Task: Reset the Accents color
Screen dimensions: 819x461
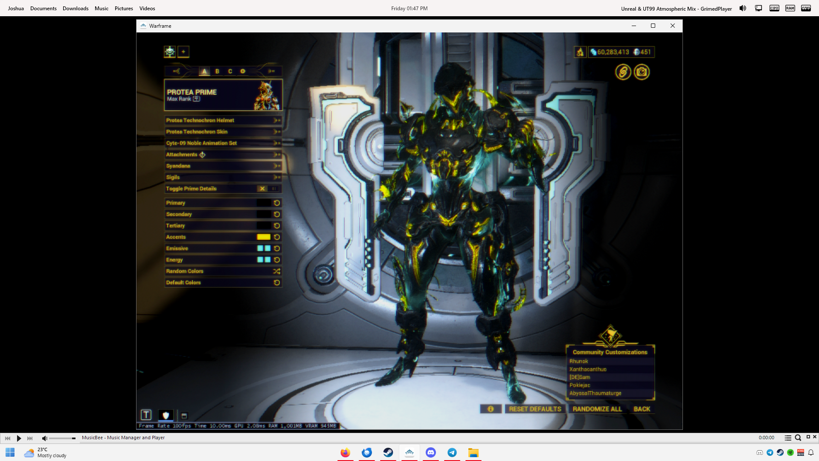Action: pyautogui.click(x=277, y=237)
